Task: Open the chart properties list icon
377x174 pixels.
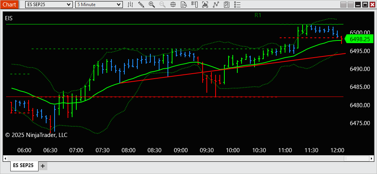Action: pos(237,4)
